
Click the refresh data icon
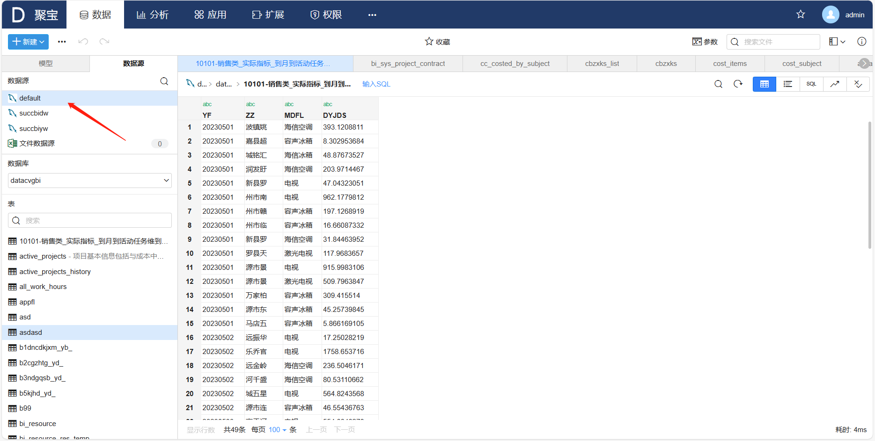pos(738,84)
